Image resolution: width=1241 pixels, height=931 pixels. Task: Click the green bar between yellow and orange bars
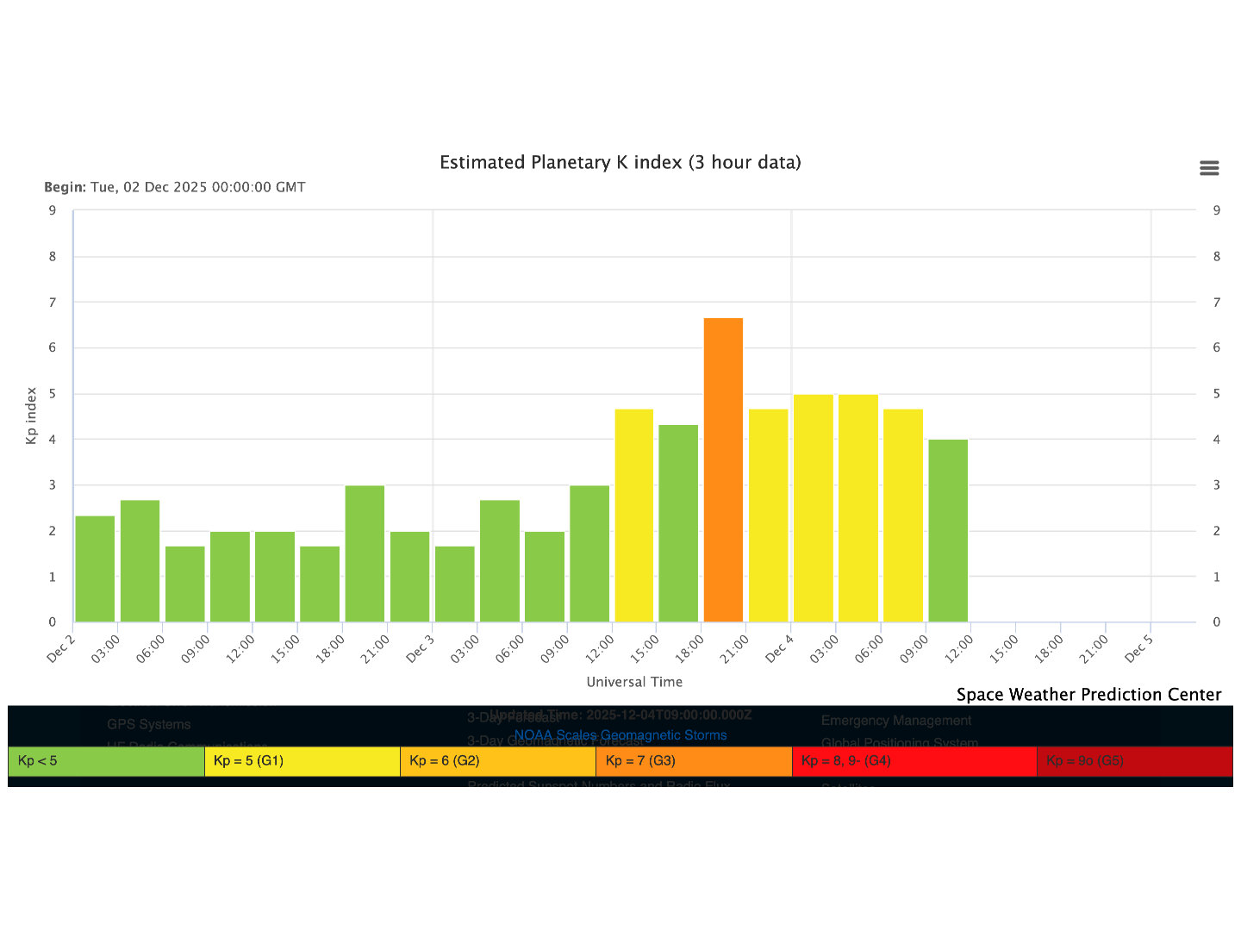click(x=678, y=523)
